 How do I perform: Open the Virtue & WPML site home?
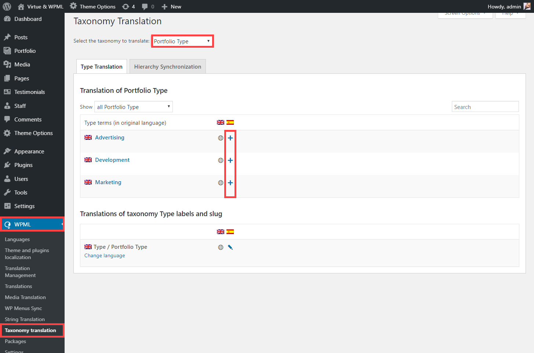(x=40, y=7)
